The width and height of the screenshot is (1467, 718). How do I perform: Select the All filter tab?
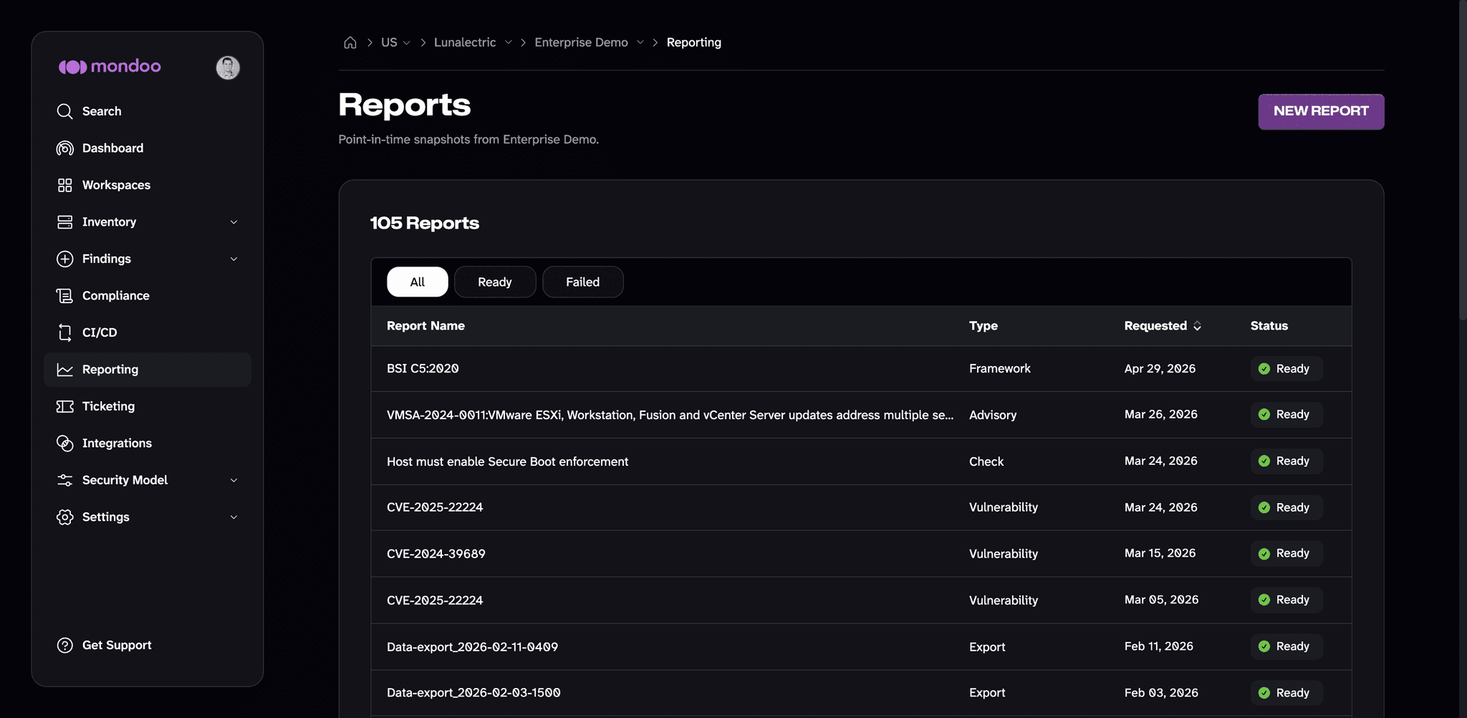[x=418, y=282]
